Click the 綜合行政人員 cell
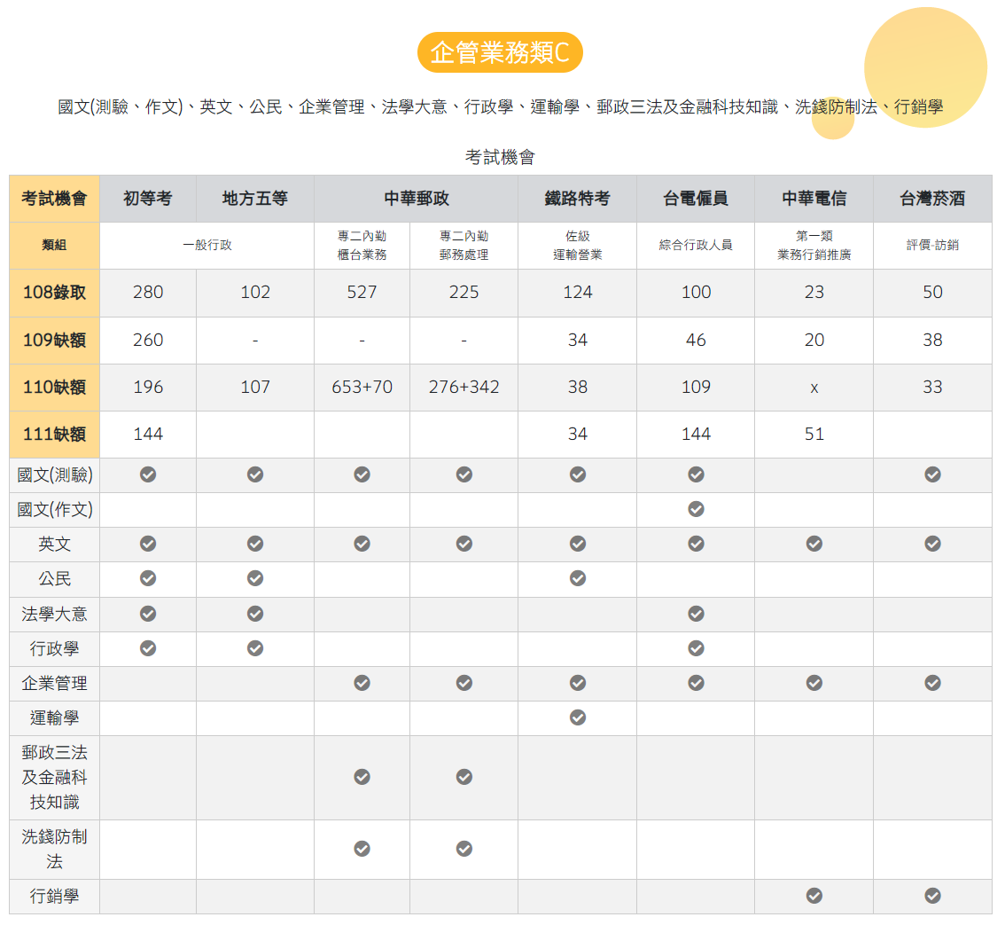 [x=696, y=245]
